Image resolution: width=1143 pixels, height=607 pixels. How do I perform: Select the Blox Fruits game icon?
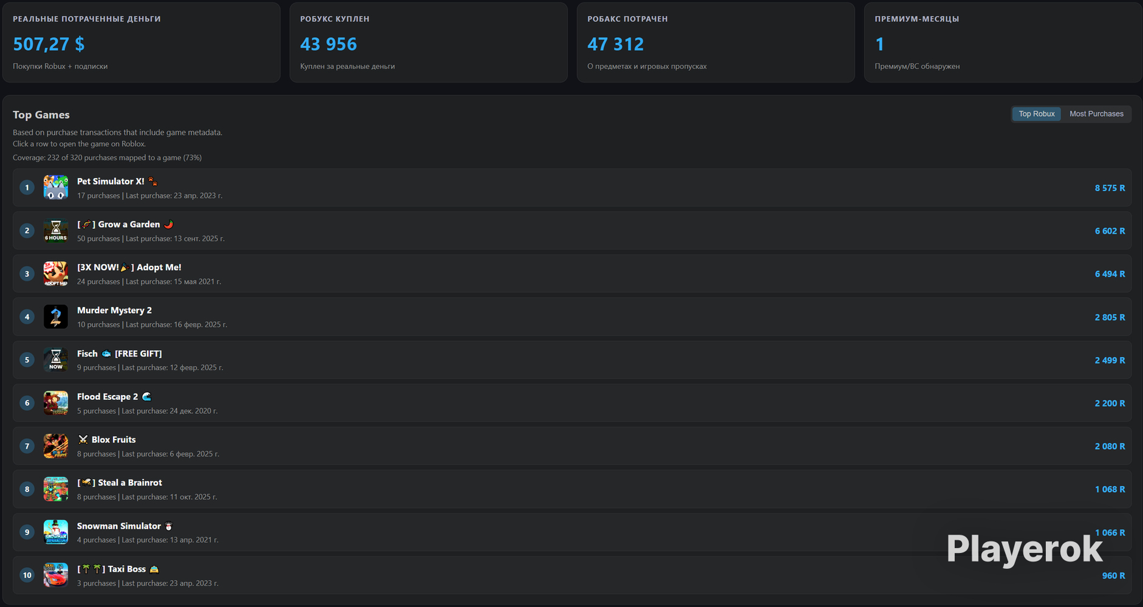[x=56, y=446]
